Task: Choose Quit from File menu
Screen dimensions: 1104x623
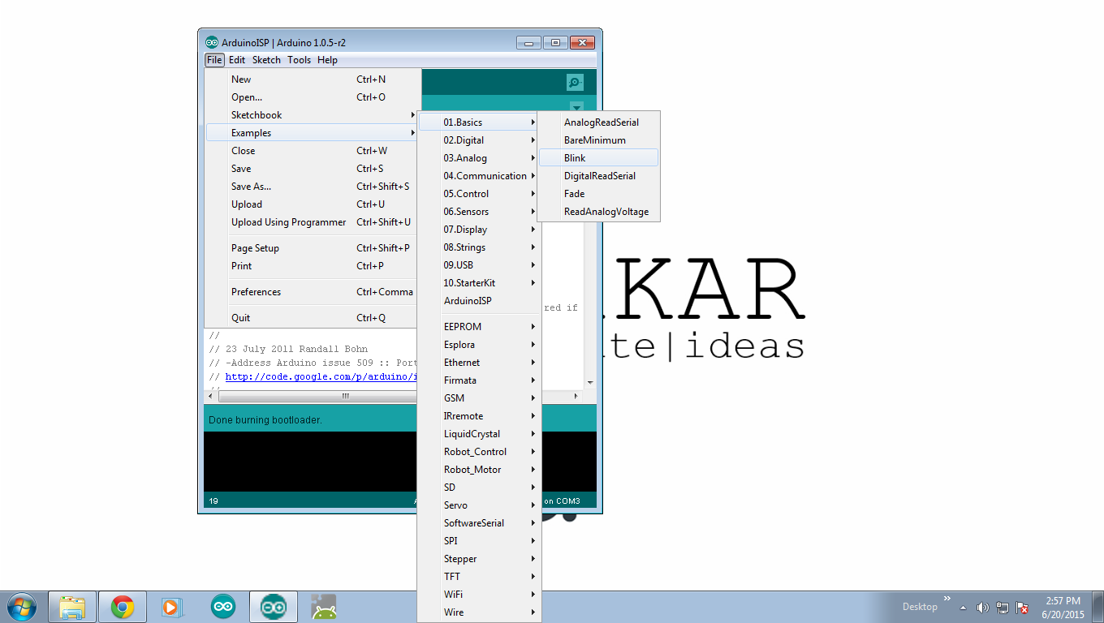Action: point(313,318)
